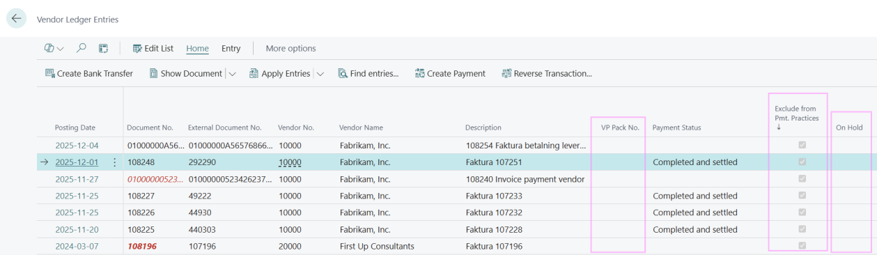Click Vendor Name column header

(361, 127)
